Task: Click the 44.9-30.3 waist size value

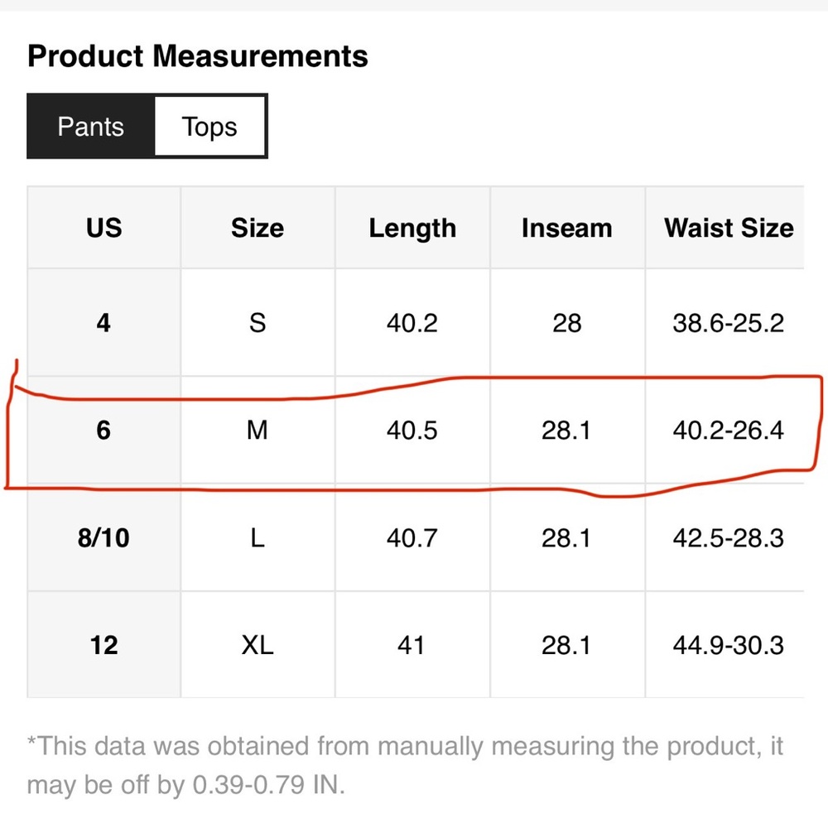Action: coord(729,645)
